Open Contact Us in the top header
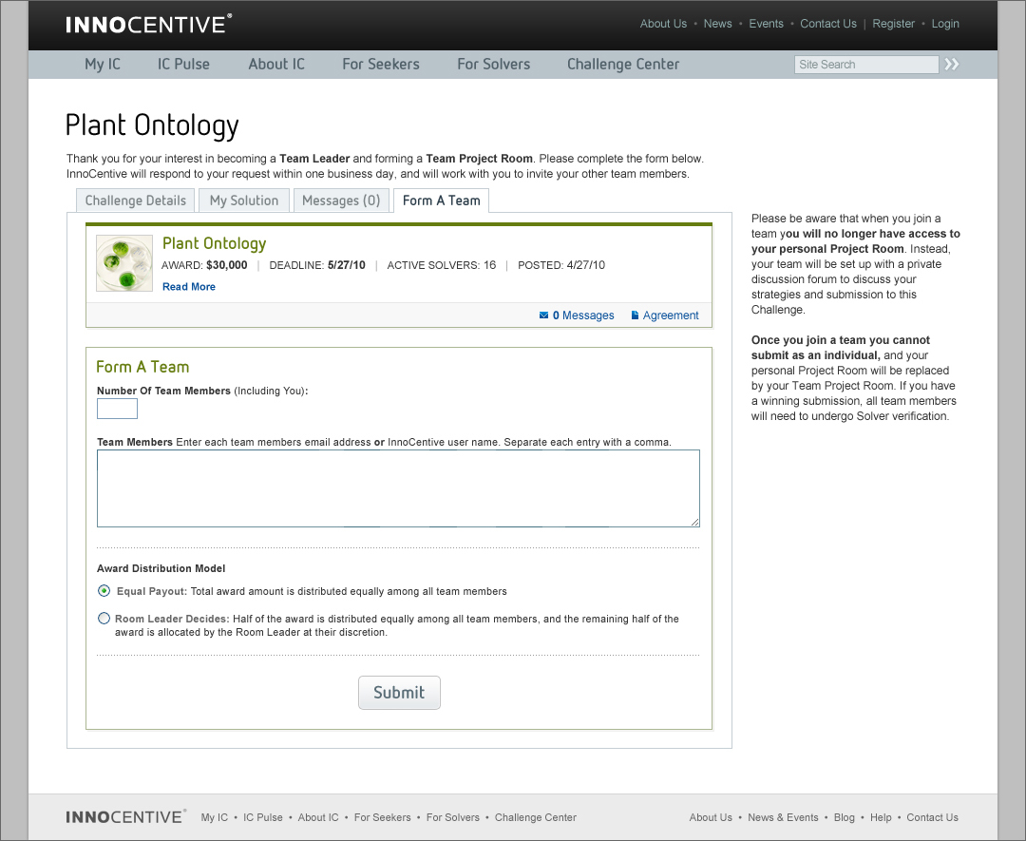Image resolution: width=1026 pixels, height=841 pixels. click(828, 24)
